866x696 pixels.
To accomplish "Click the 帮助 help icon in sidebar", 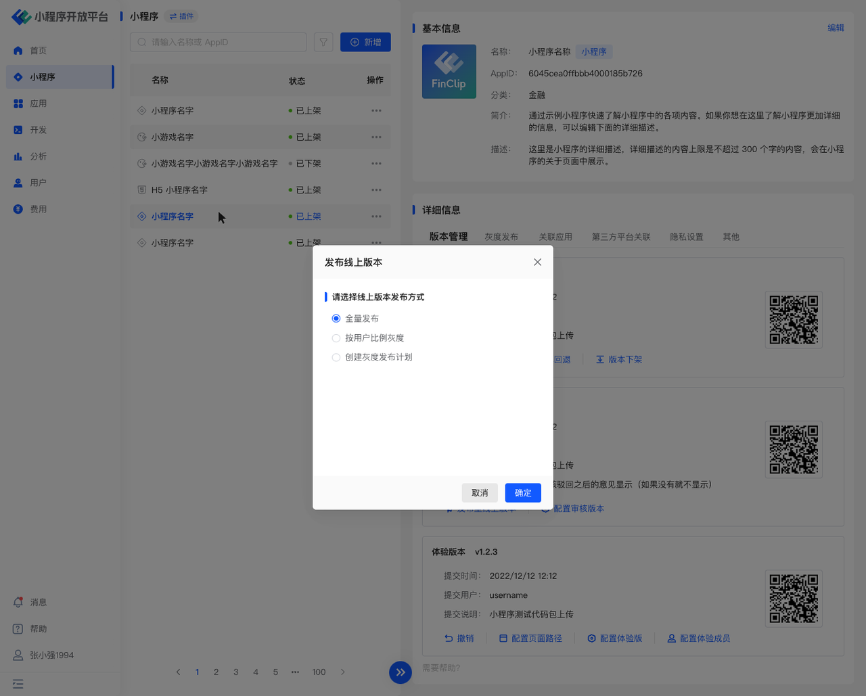I will [18, 628].
